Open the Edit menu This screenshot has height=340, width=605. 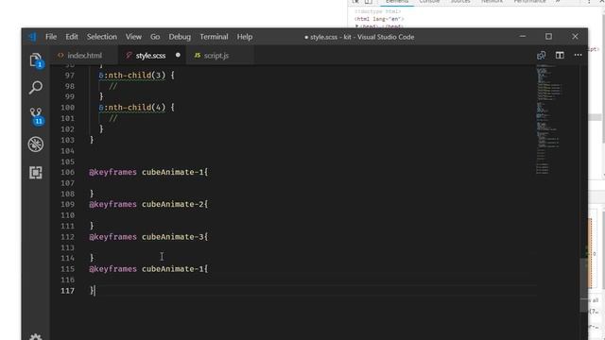point(72,37)
